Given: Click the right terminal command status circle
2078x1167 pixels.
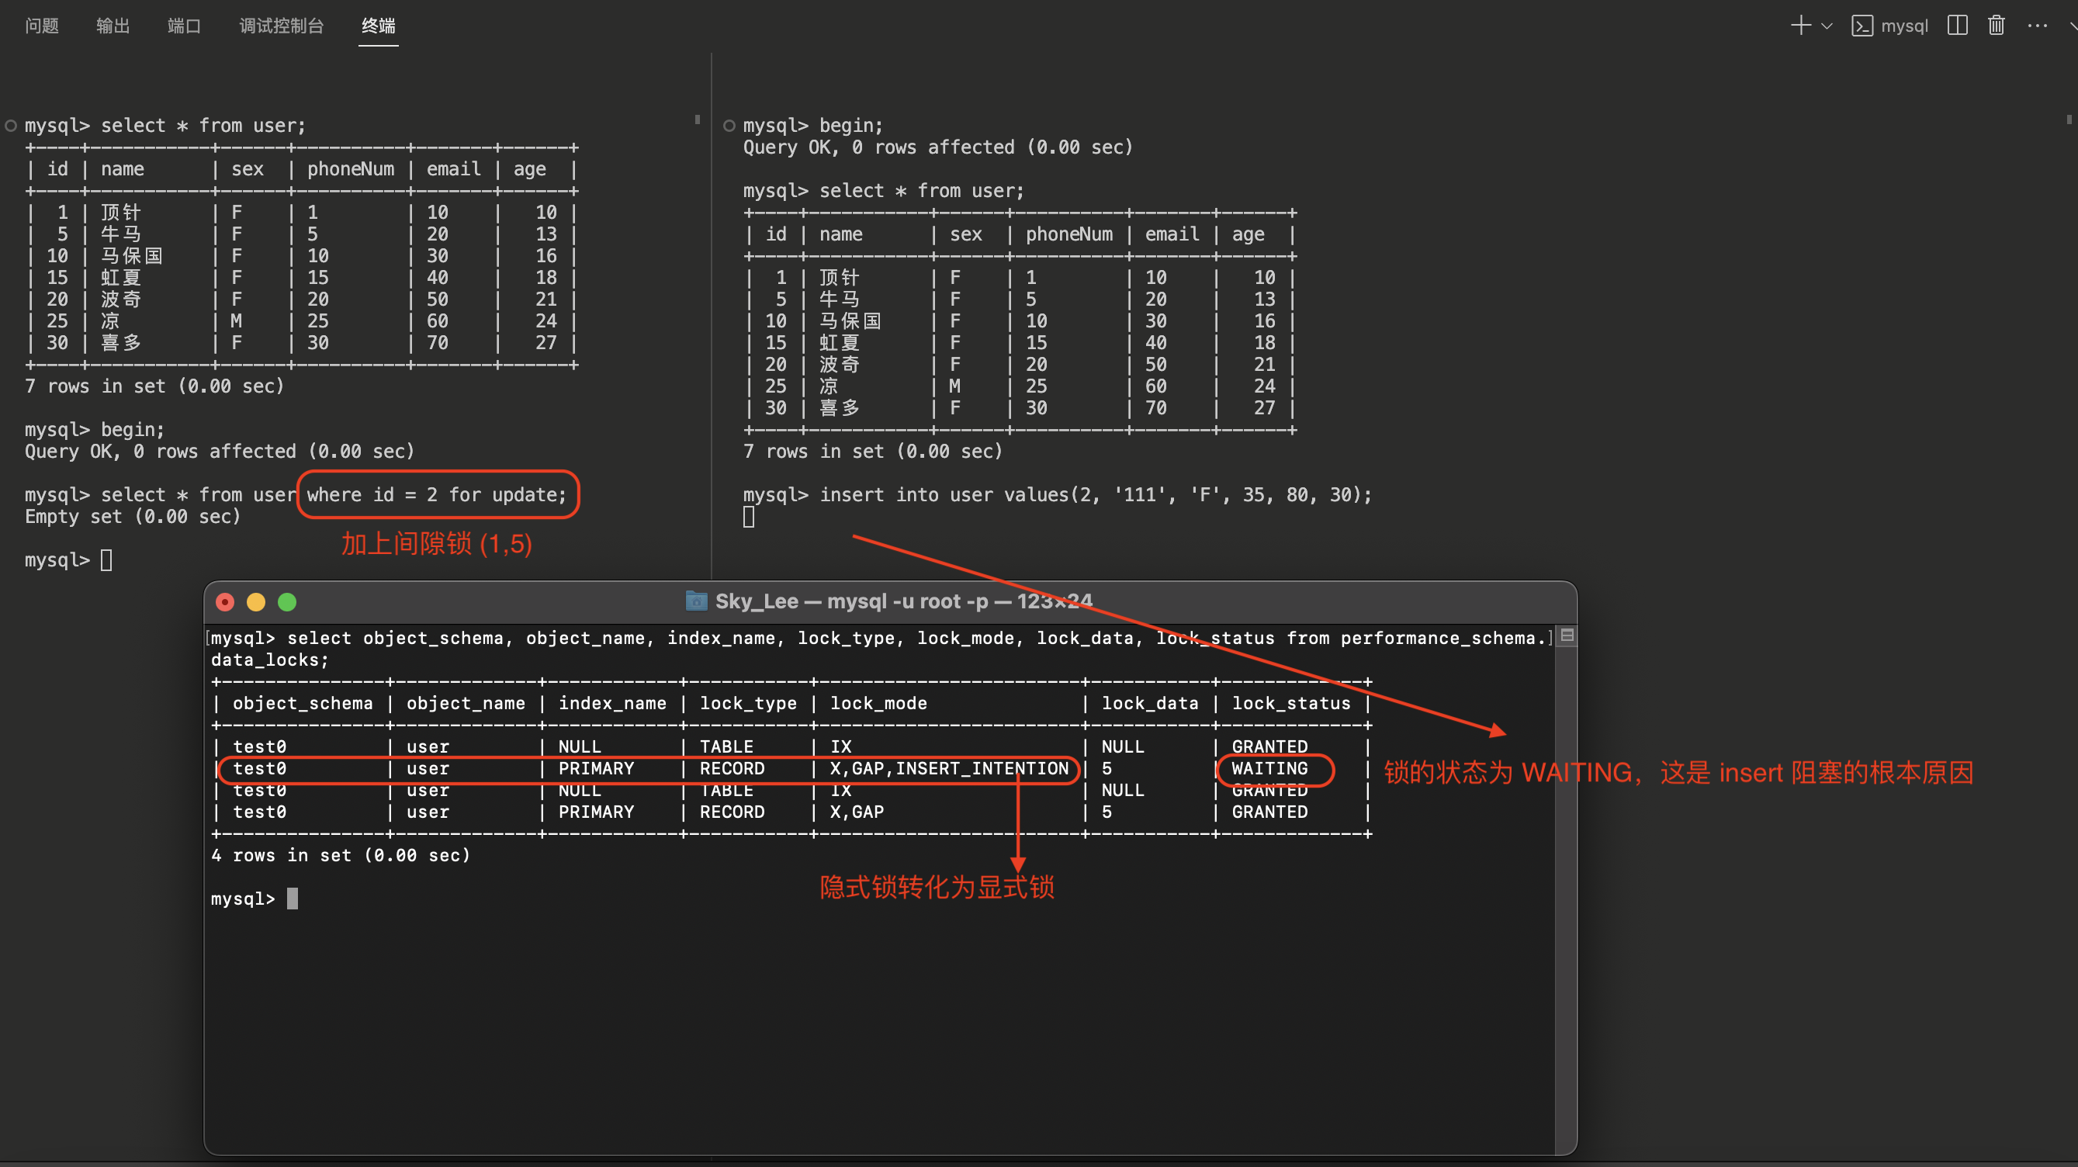Looking at the screenshot, I should [729, 126].
